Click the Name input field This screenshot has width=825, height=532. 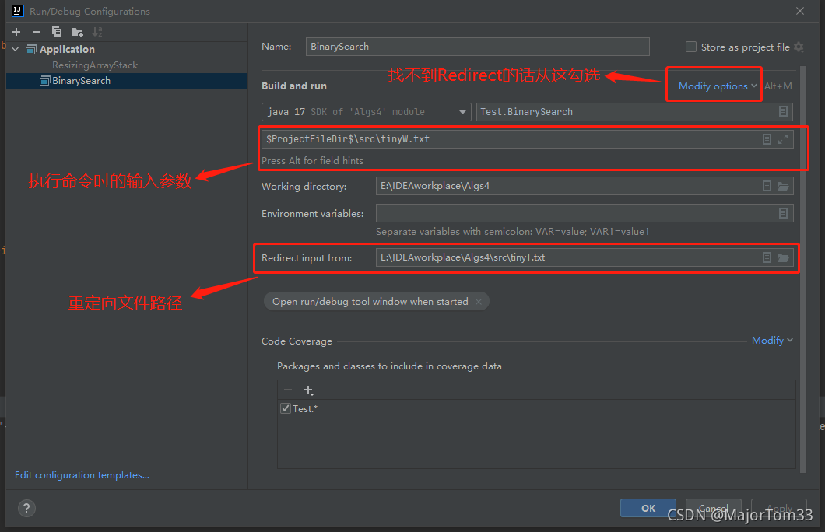[477, 46]
